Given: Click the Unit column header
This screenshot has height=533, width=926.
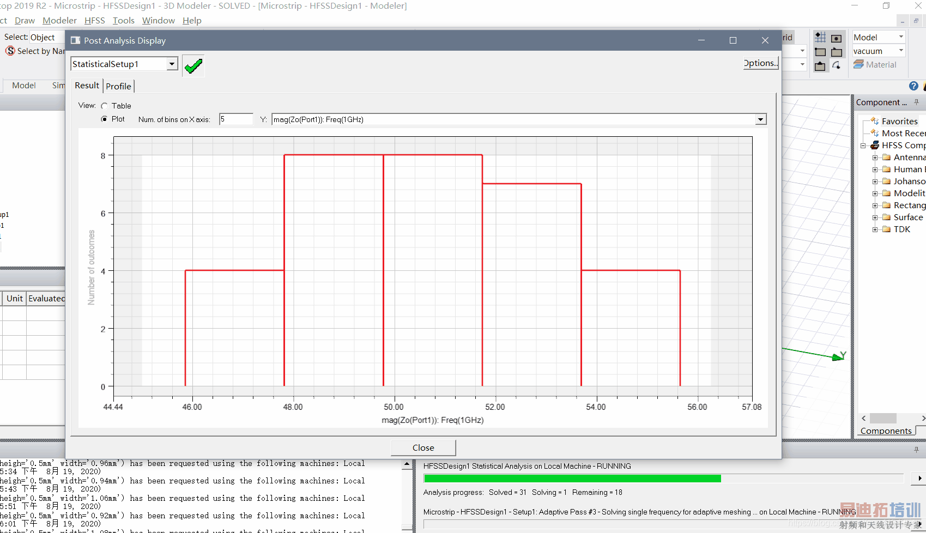Looking at the screenshot, I should (x=15, y=298).
